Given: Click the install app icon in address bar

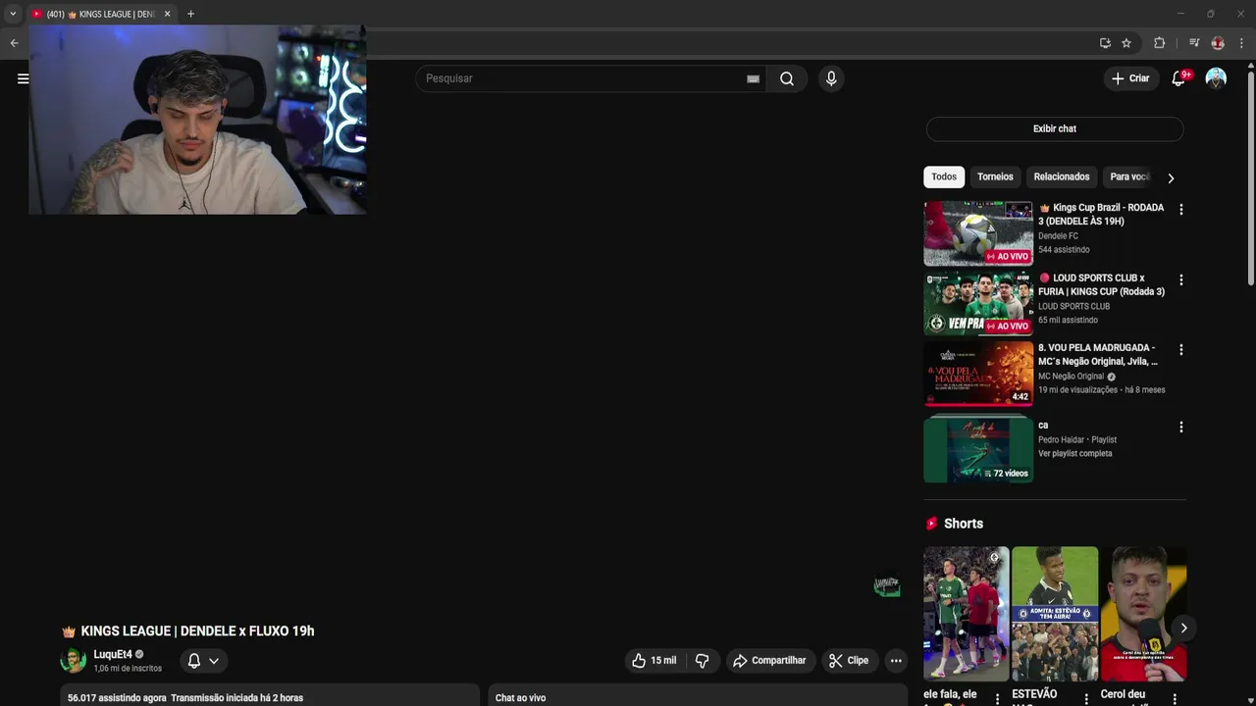Looking at the screenshot, I should click(1105, 43).
